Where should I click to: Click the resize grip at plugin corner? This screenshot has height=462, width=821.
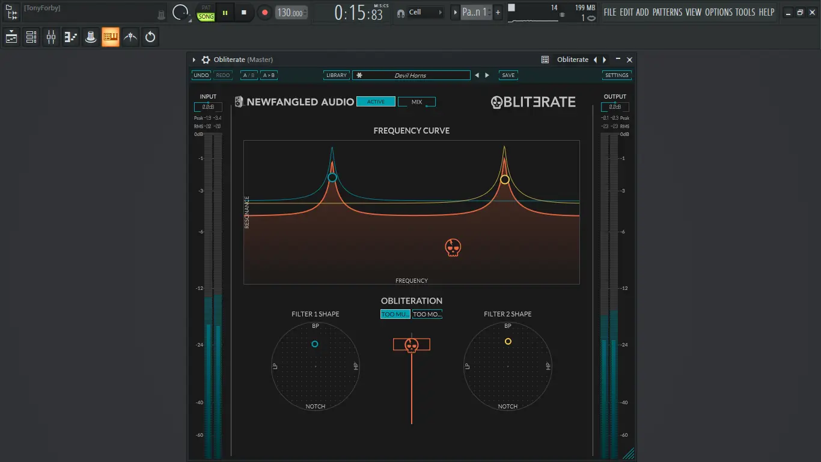pos(628,454)
